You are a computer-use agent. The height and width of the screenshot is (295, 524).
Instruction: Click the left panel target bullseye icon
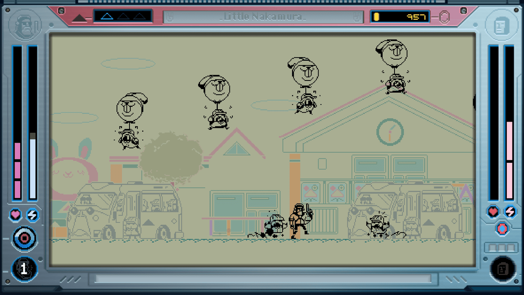(x=25, y=238)
